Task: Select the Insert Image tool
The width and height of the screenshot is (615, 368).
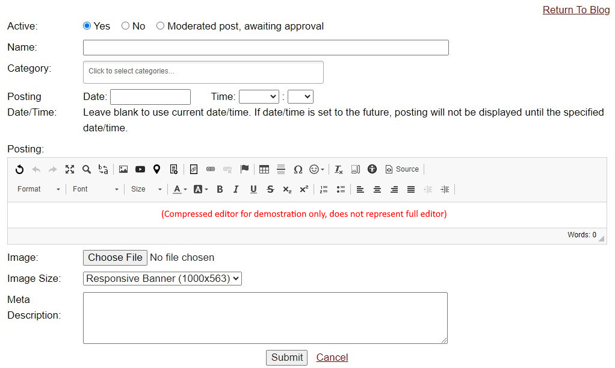Action: tap(123, 169)
